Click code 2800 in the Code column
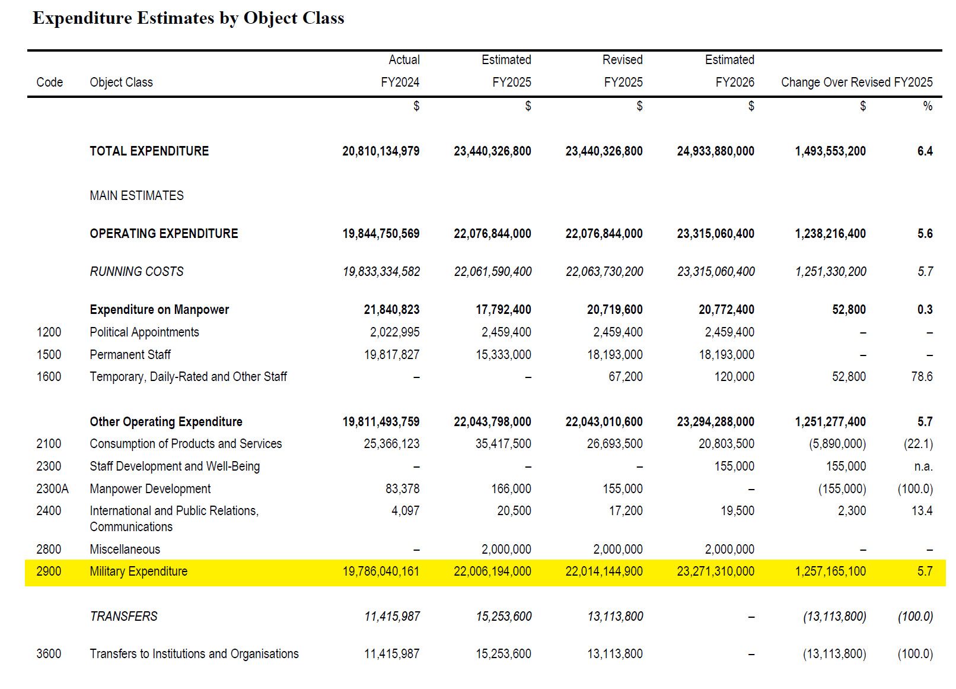This screenshot has width=956, height=689. click(49, 549)
